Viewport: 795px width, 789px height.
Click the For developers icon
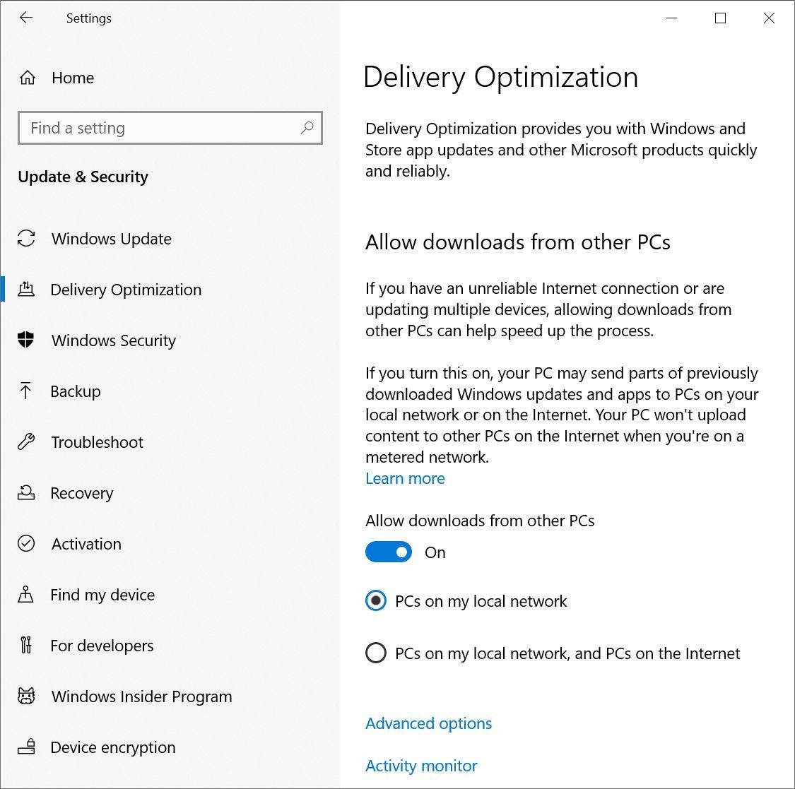click(x=26, y=645)
